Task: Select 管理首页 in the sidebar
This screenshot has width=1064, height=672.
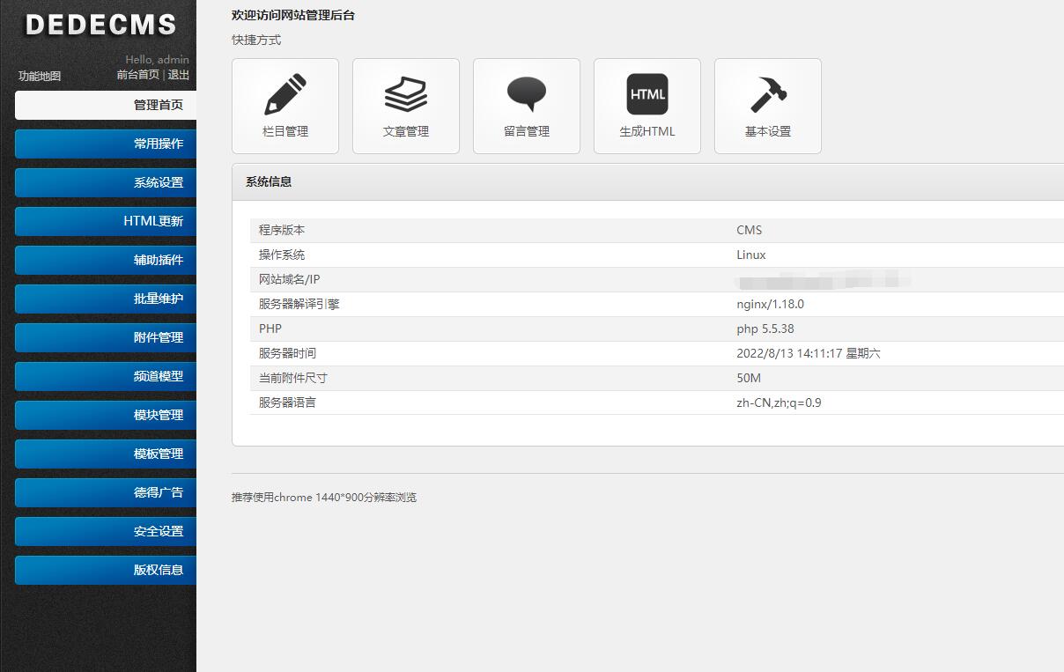Action: tap(106, 105)
